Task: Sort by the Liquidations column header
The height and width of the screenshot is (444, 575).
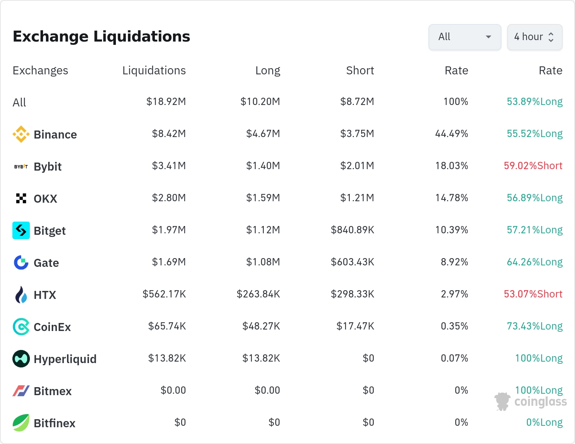Action: [x=154, y=70]
